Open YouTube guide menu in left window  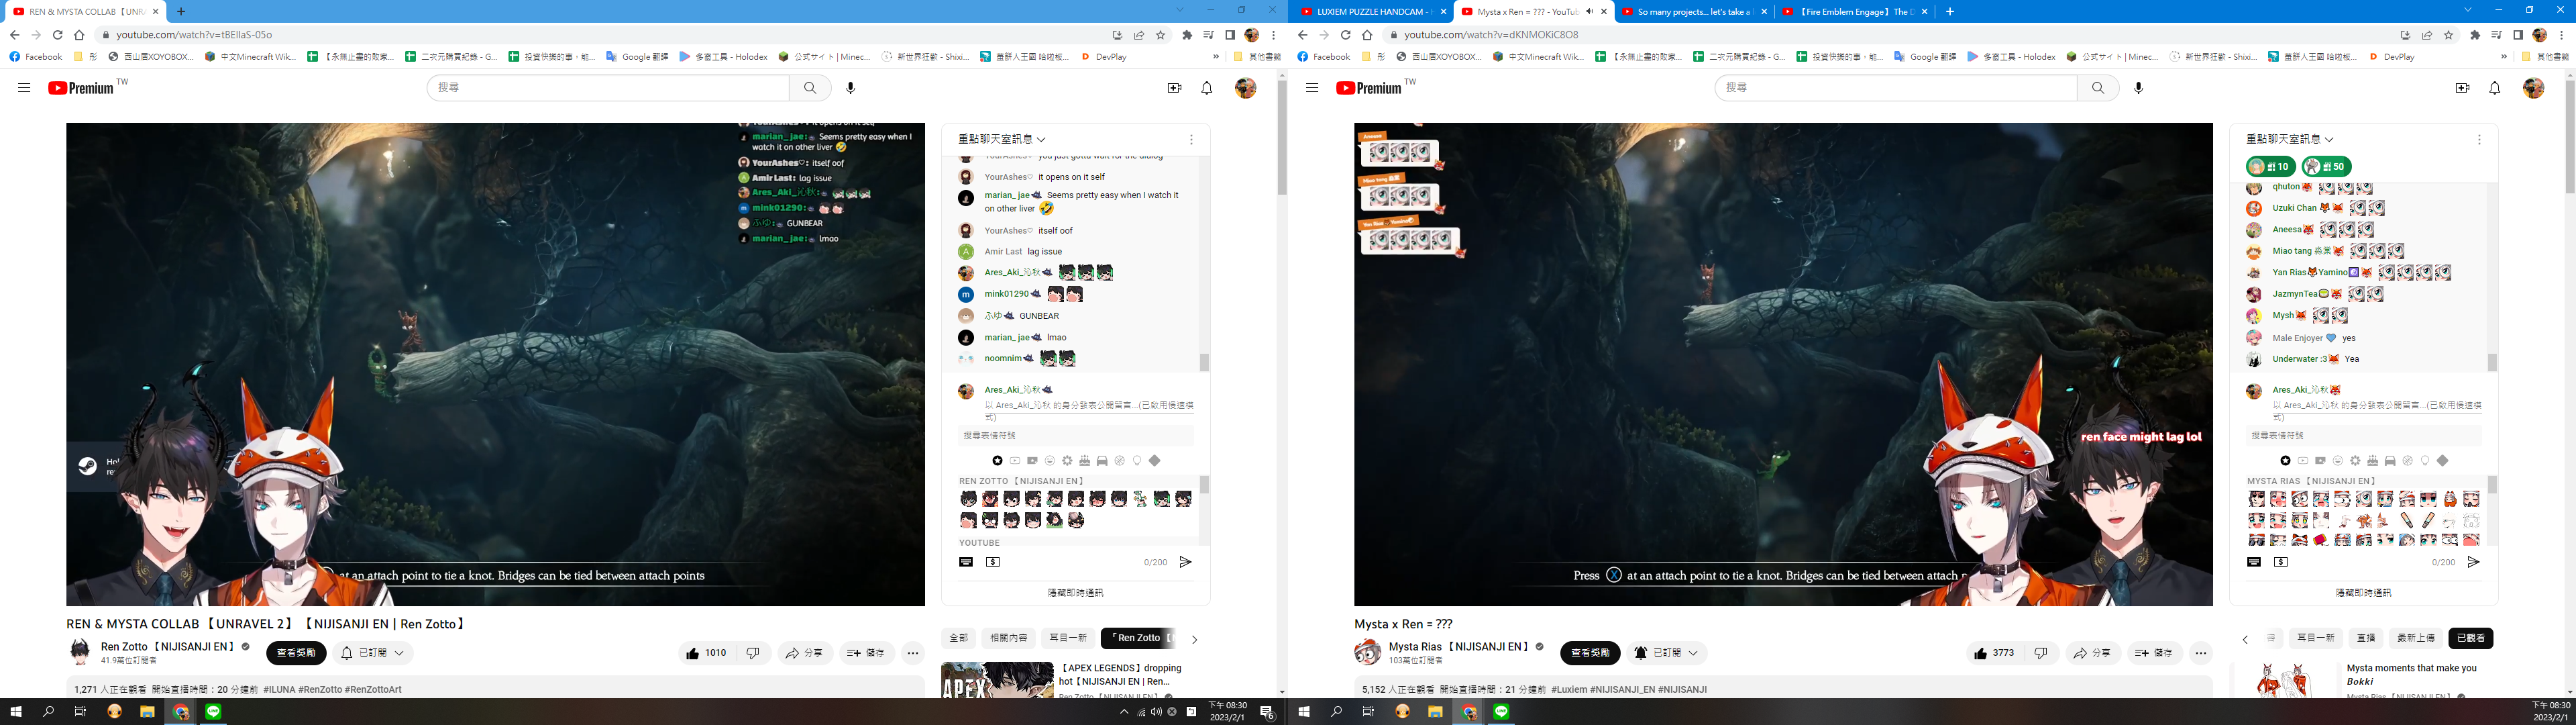click(x=24, y=88)
